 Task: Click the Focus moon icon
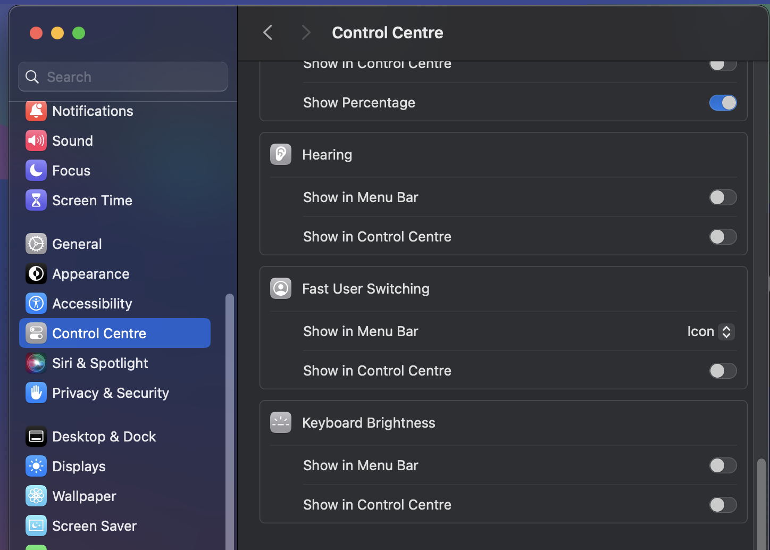pos(36,171)
